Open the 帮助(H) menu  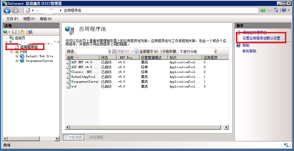(46, 19)
